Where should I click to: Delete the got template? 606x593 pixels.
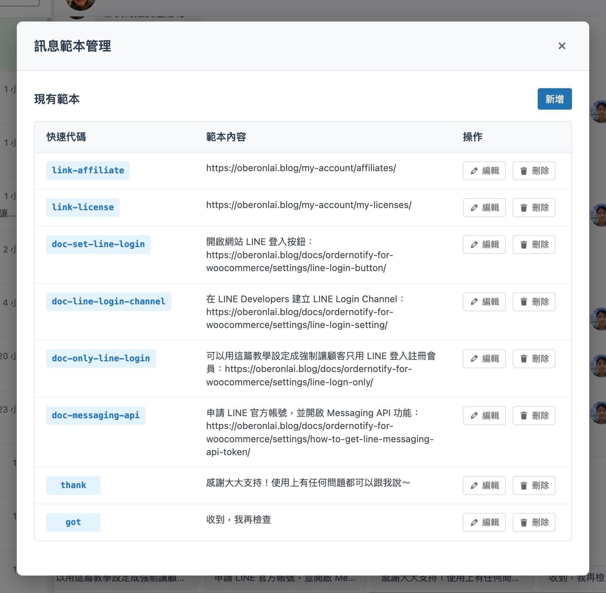(534, 522)
